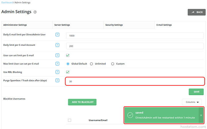
Task: Select the Unlimited radio option
Action: coord(91,64)
